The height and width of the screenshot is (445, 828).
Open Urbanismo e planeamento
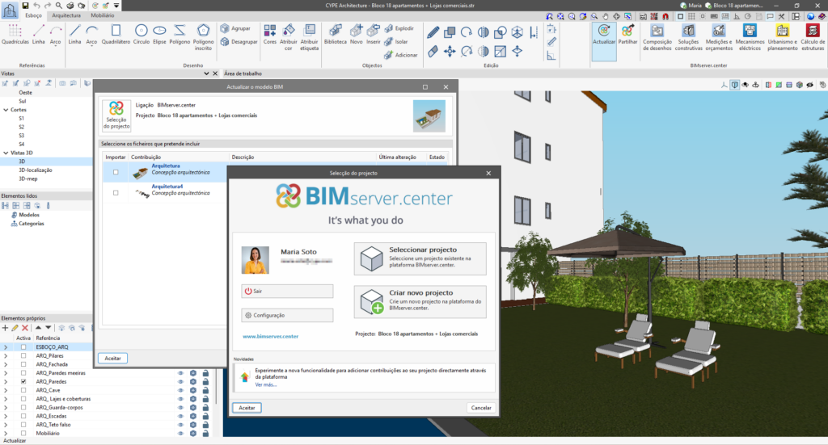coord(783,37)
